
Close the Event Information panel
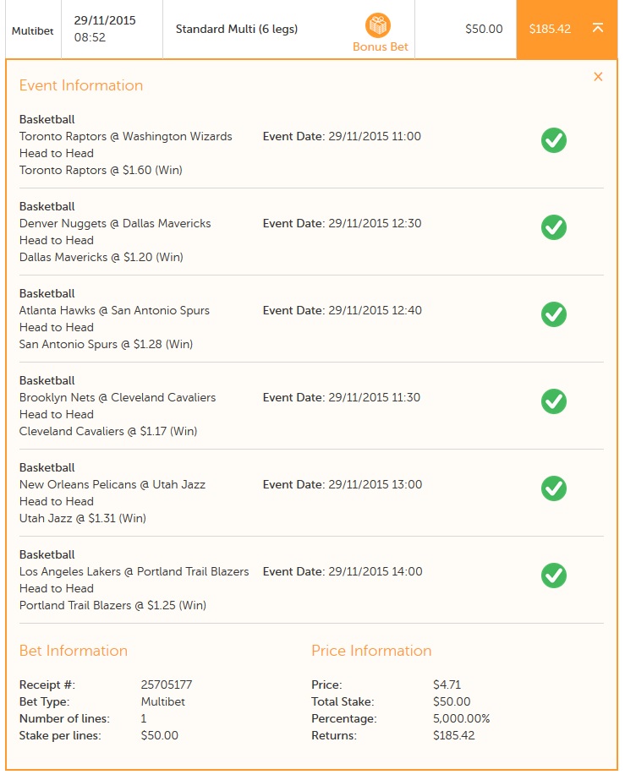[598, 77]
